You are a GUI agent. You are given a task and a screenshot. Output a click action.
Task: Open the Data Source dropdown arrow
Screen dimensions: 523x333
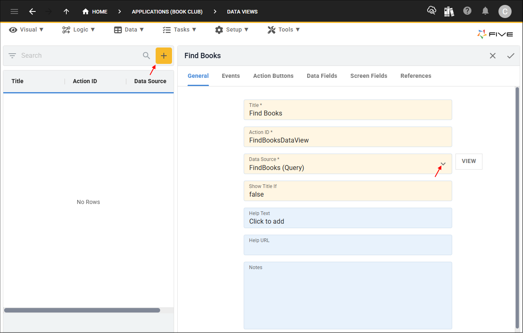pyautogui.click(x=443, y=163)
